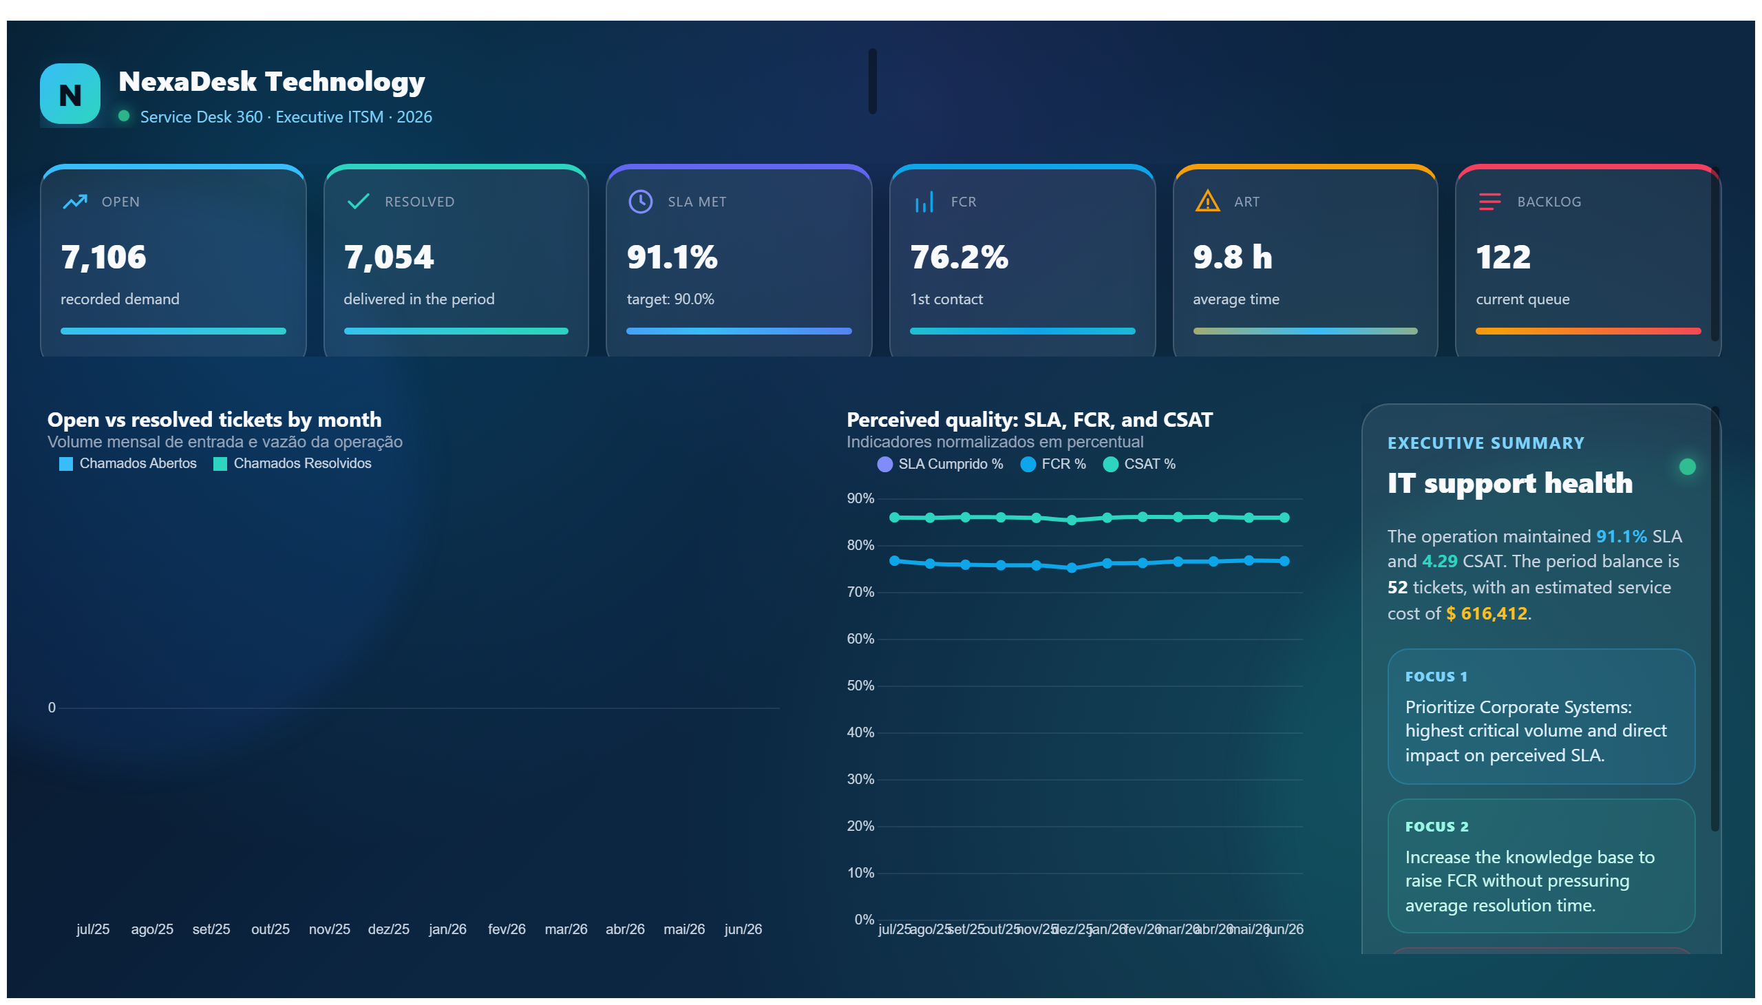Click the 'Open vs resolved tickets by month' heading
Image resolution: width=1762 pixels, height=1005 pixels.
(x=214, y=420)
